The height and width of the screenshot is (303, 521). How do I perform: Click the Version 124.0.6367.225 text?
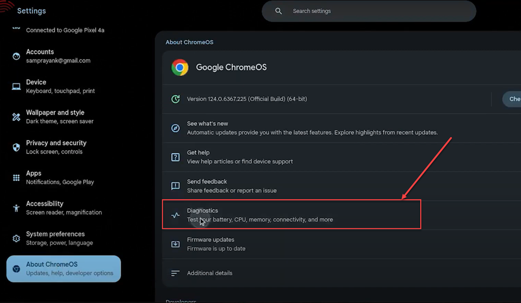[x=247, y=99]
